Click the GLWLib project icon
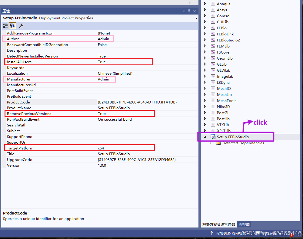This screenshot has width=303, height=239. [x=213, y=70]
